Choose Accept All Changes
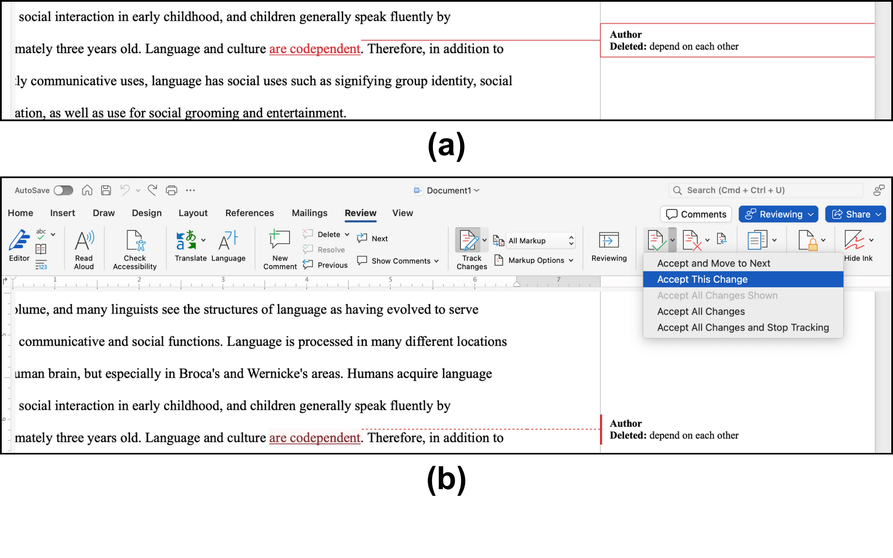The image size is (893, 558). point(743,311)
